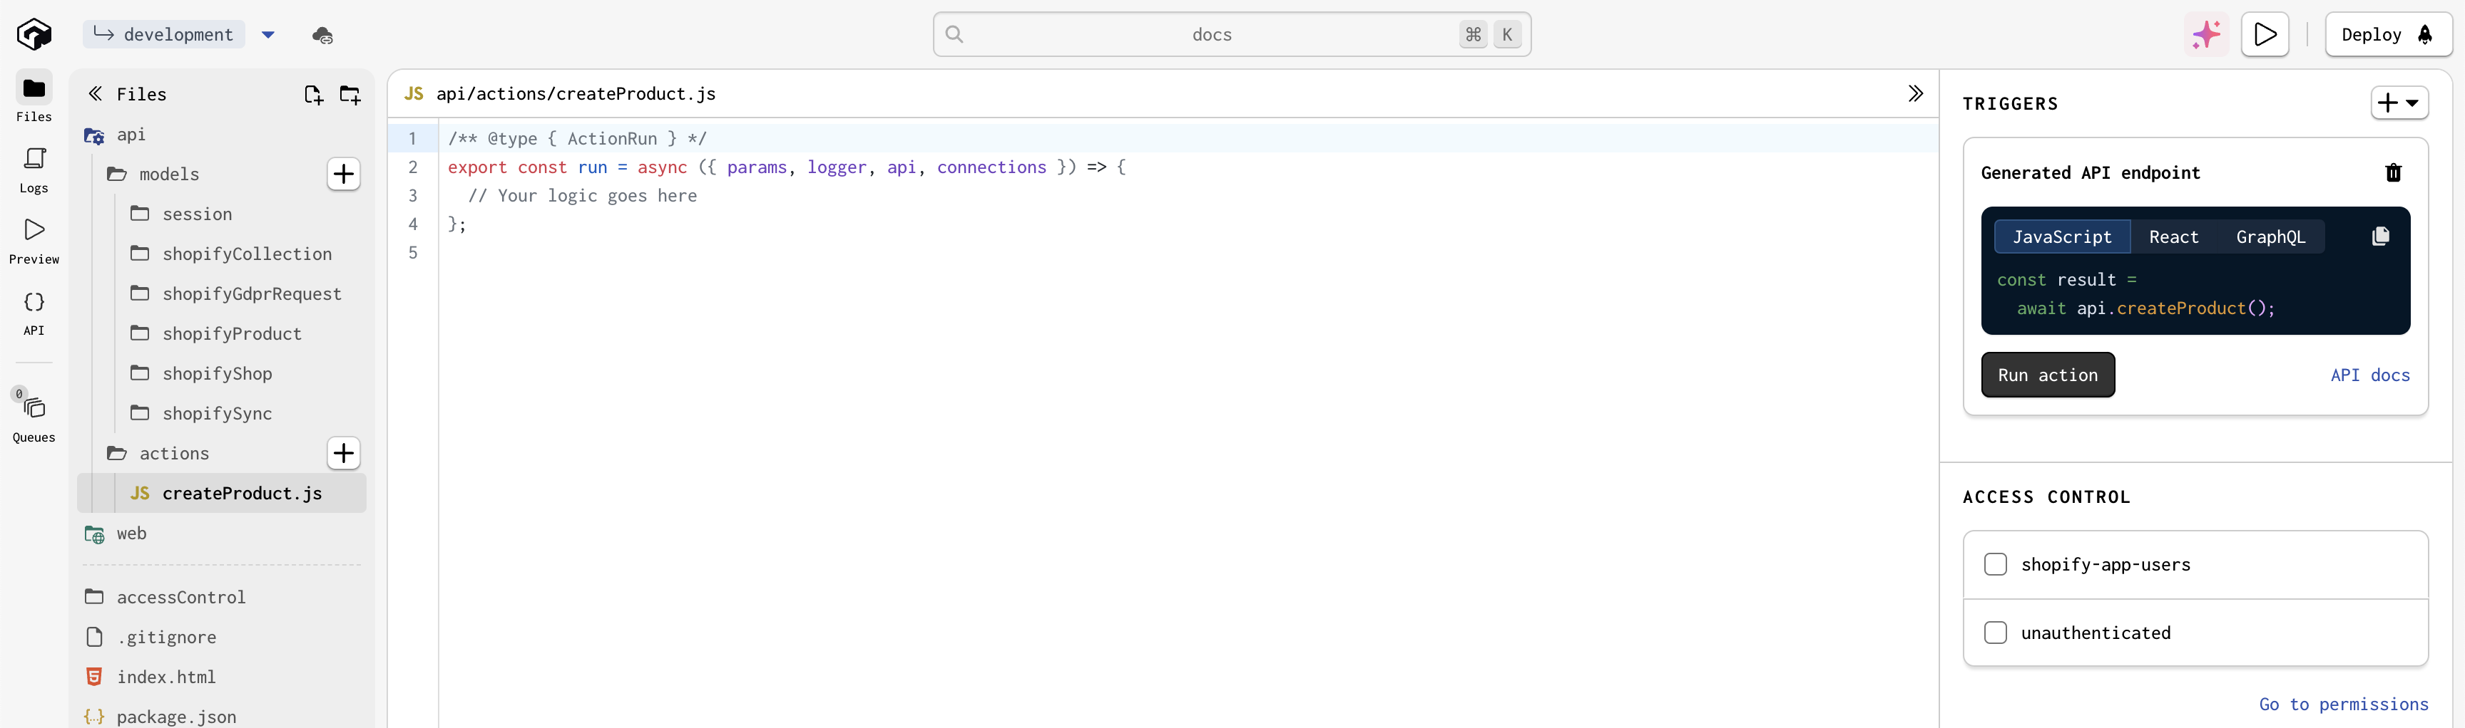2465x728 pixels.
Task: Toggle unauthenticated access checkbox
Action: pyautogui.click(x=1995, y=633)
